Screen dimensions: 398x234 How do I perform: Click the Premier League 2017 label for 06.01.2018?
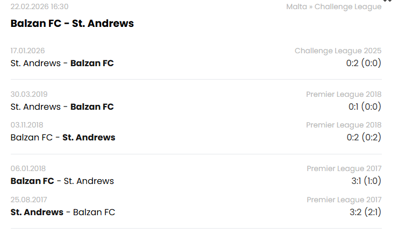[x=344, y=169]
